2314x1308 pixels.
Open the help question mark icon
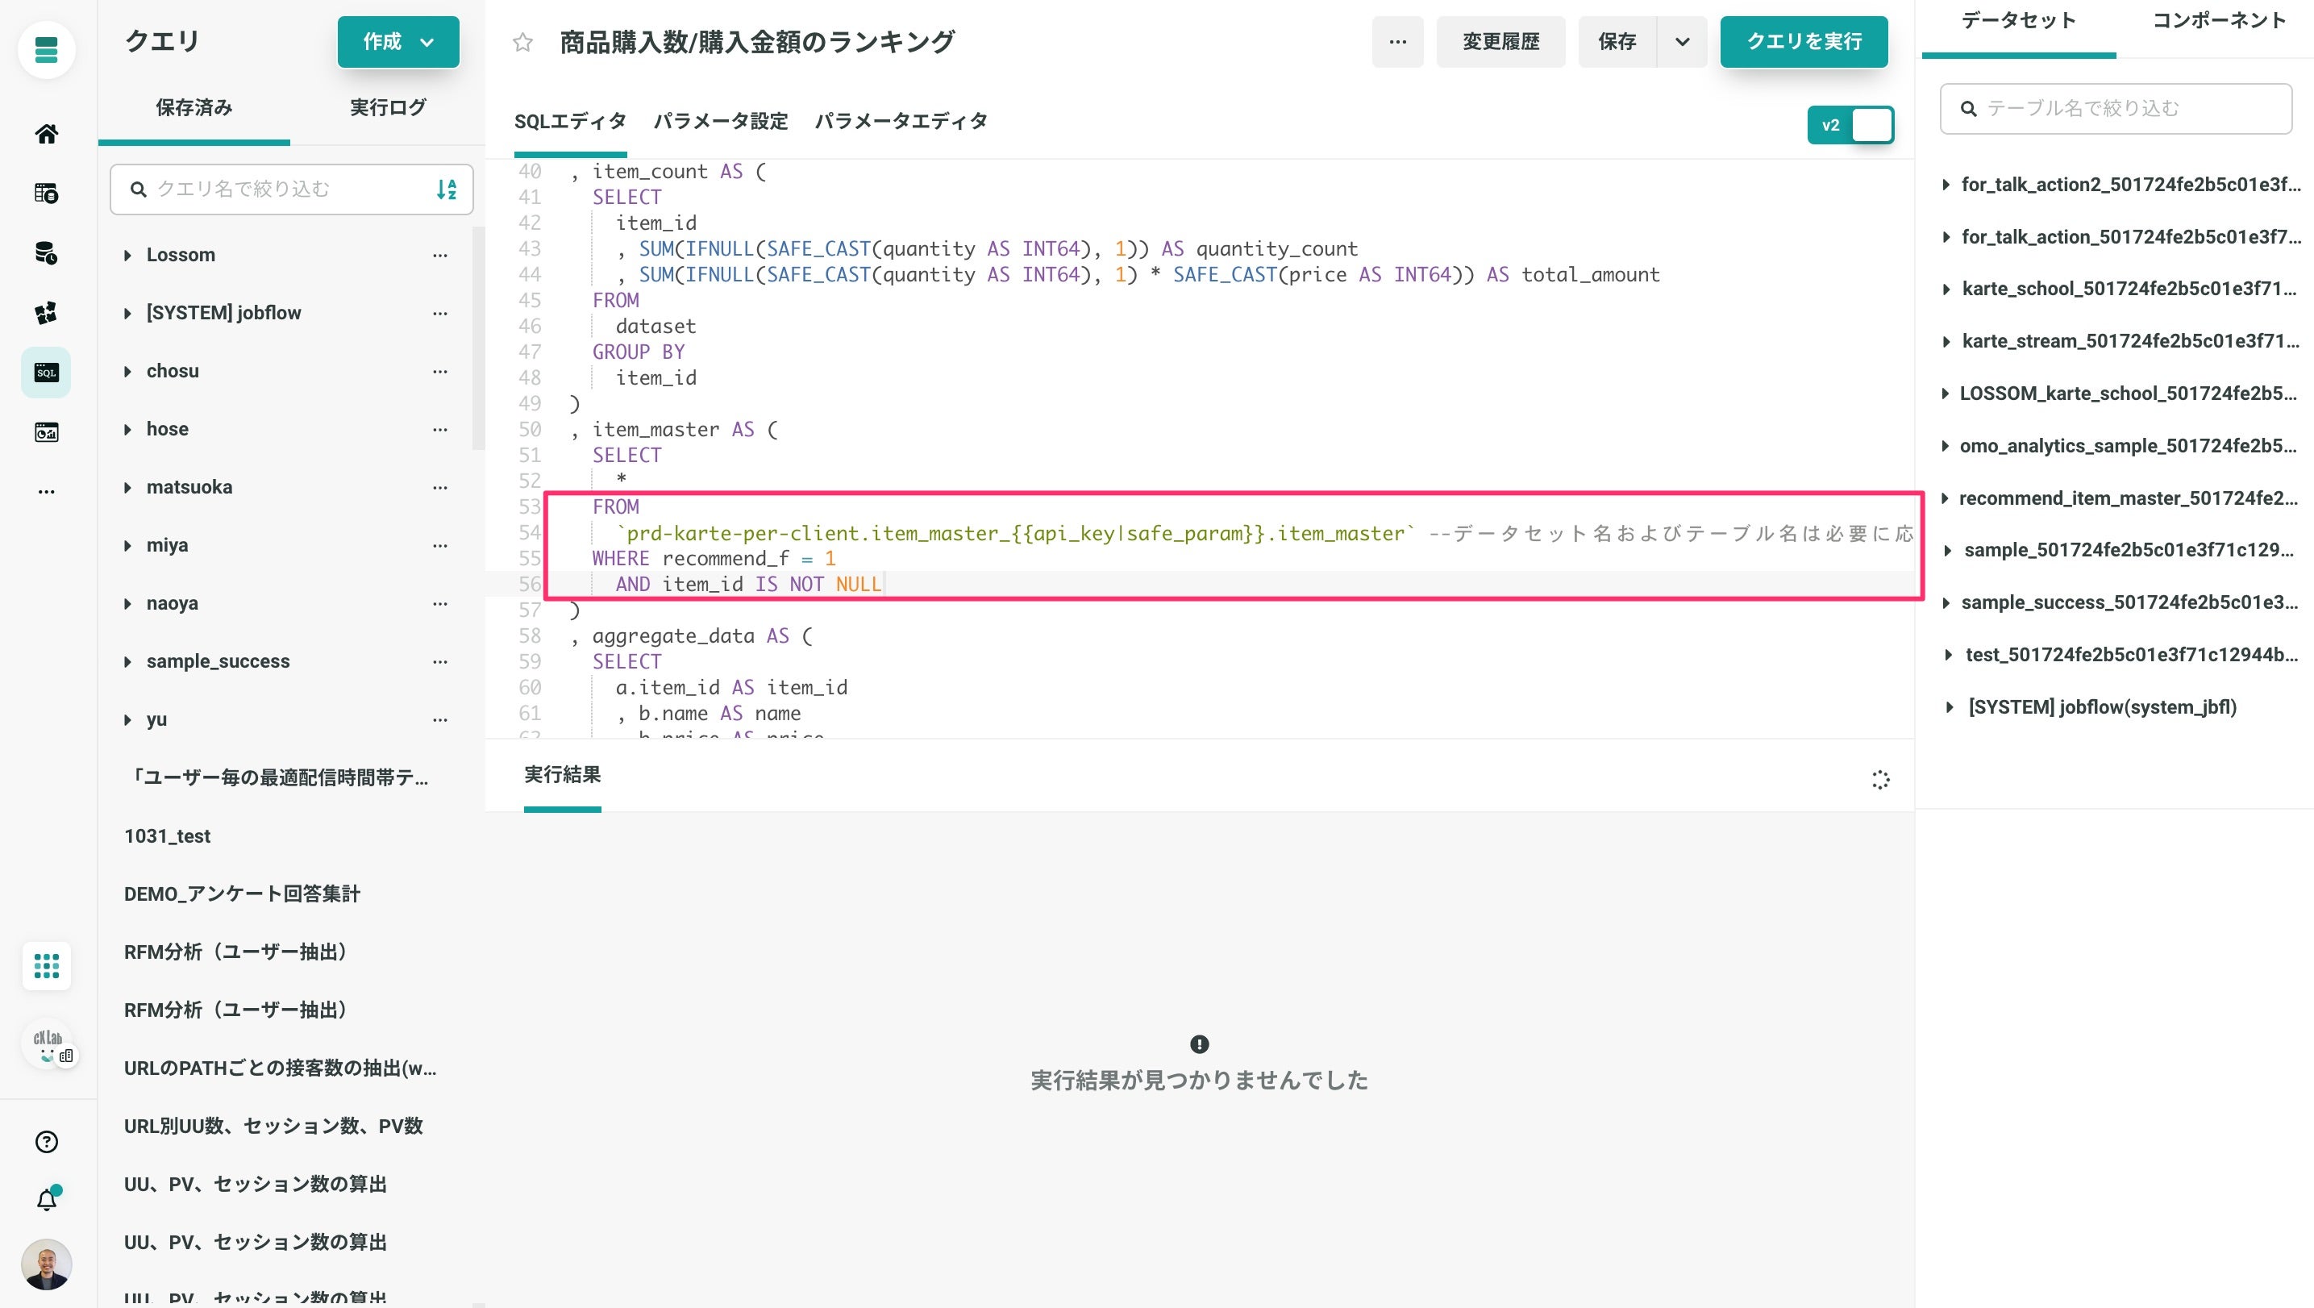coord(47,1142)
